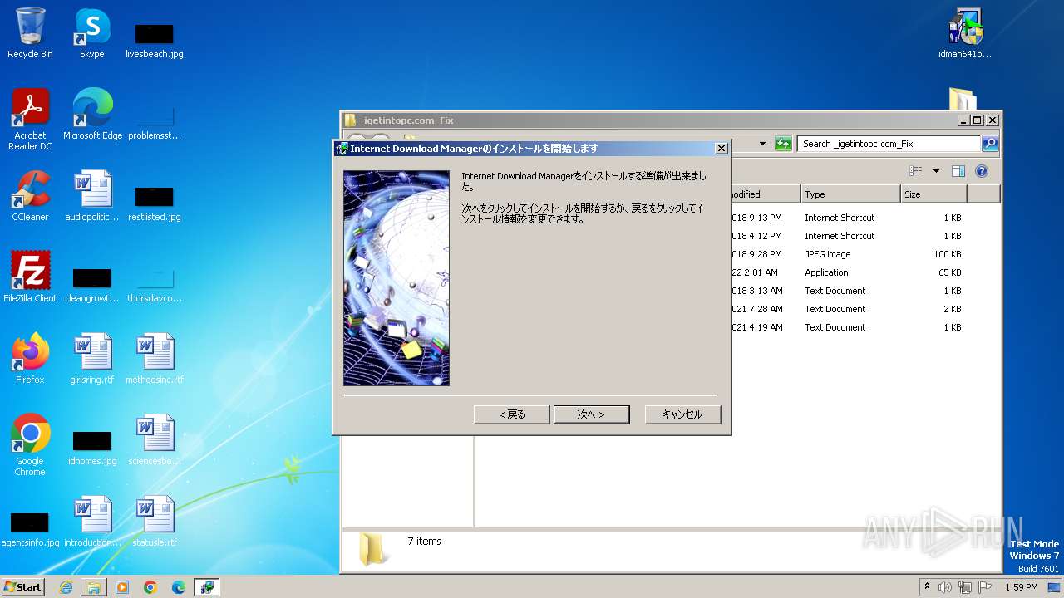
Task: Open Chrome from the taskbar
Action: (x=150, y=587)
